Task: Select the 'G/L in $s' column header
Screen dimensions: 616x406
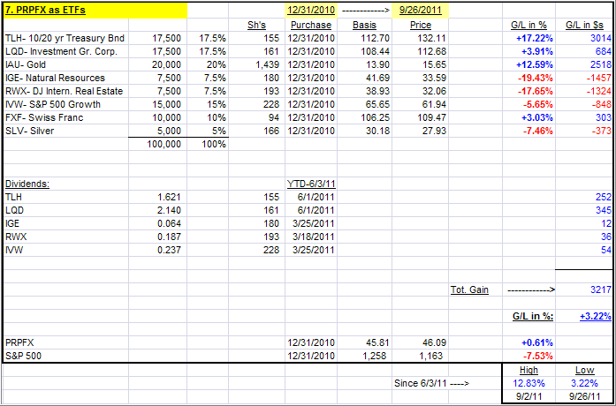Action: 584,25
